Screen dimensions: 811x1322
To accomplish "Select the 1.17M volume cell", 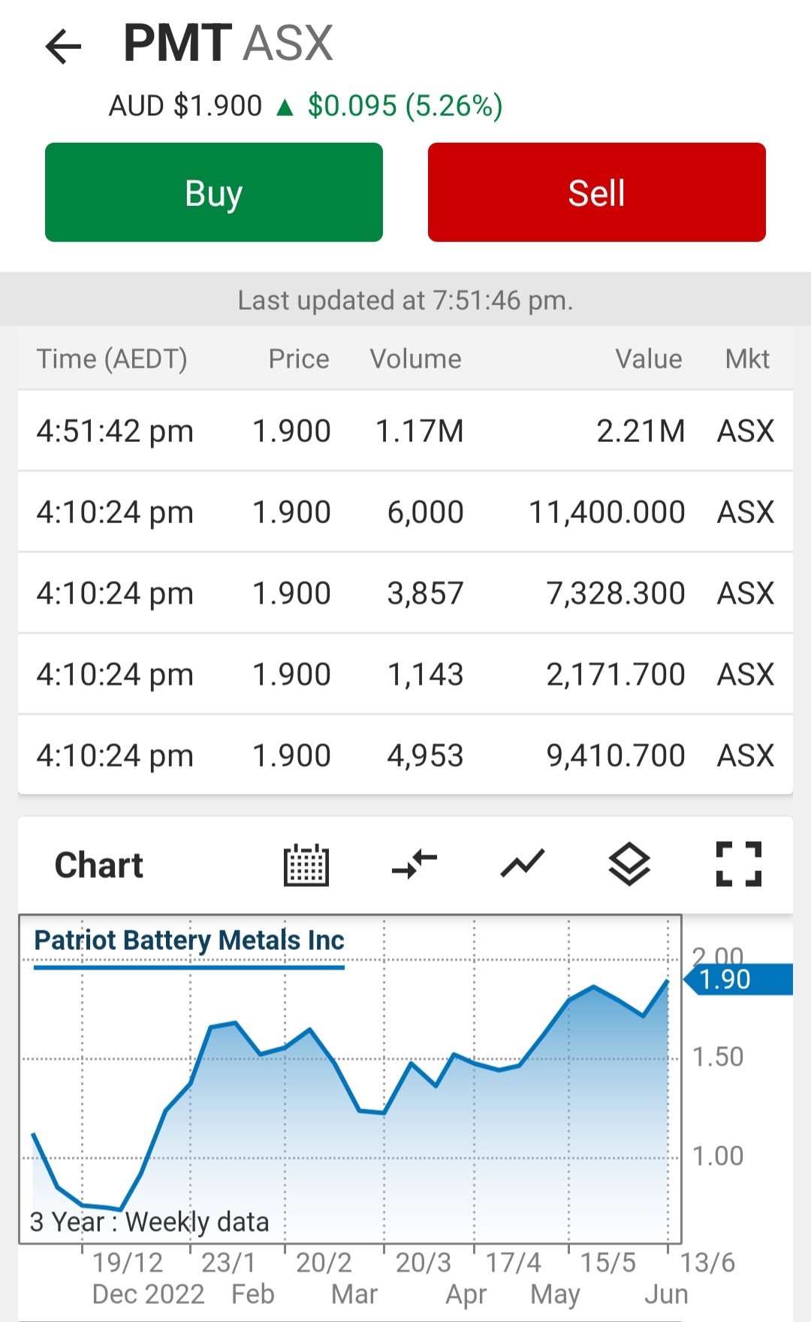I will (420, 431).
